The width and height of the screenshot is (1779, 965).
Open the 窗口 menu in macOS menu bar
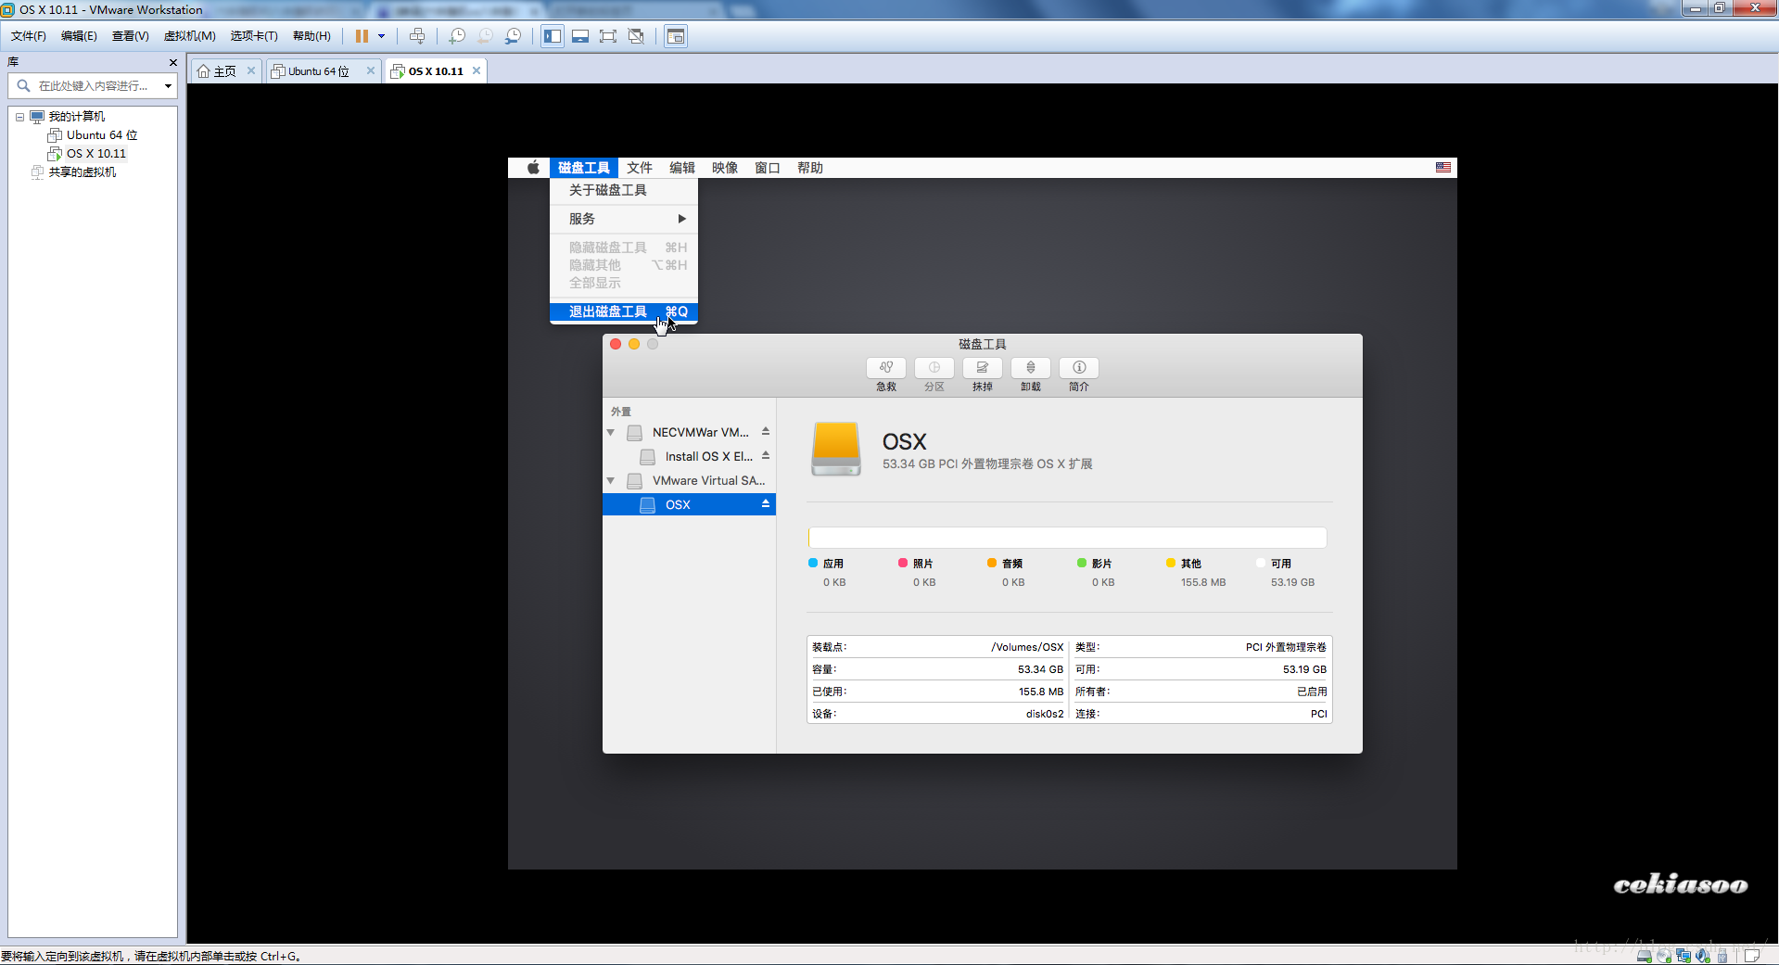pos(768,168)
